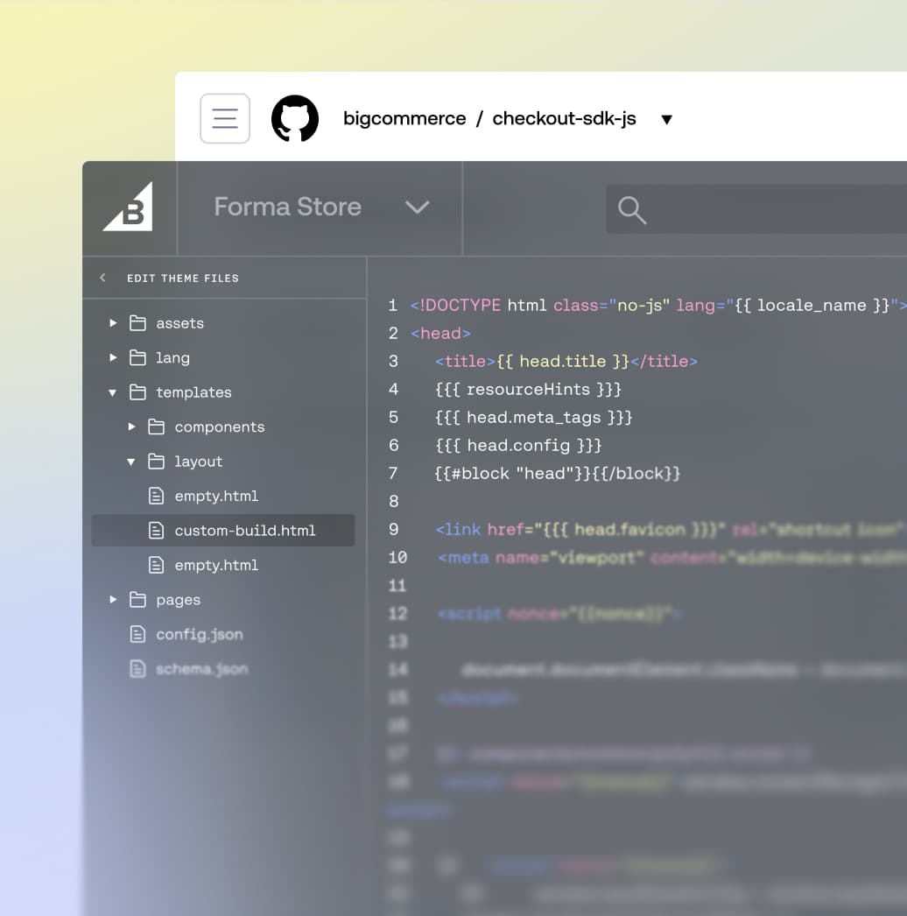Click the assets folder icon
Screen dimensions: 907x916
[x=137, y=323]
